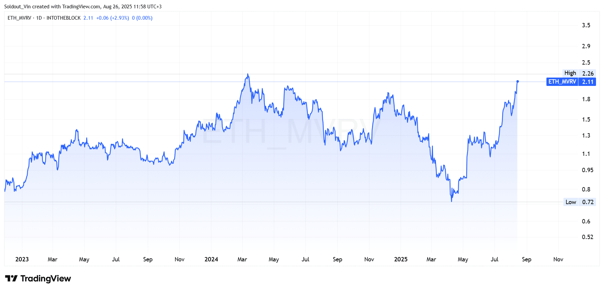Click the last Sep label on time axis
Viewport: 604px width, 291px height.
526,259
